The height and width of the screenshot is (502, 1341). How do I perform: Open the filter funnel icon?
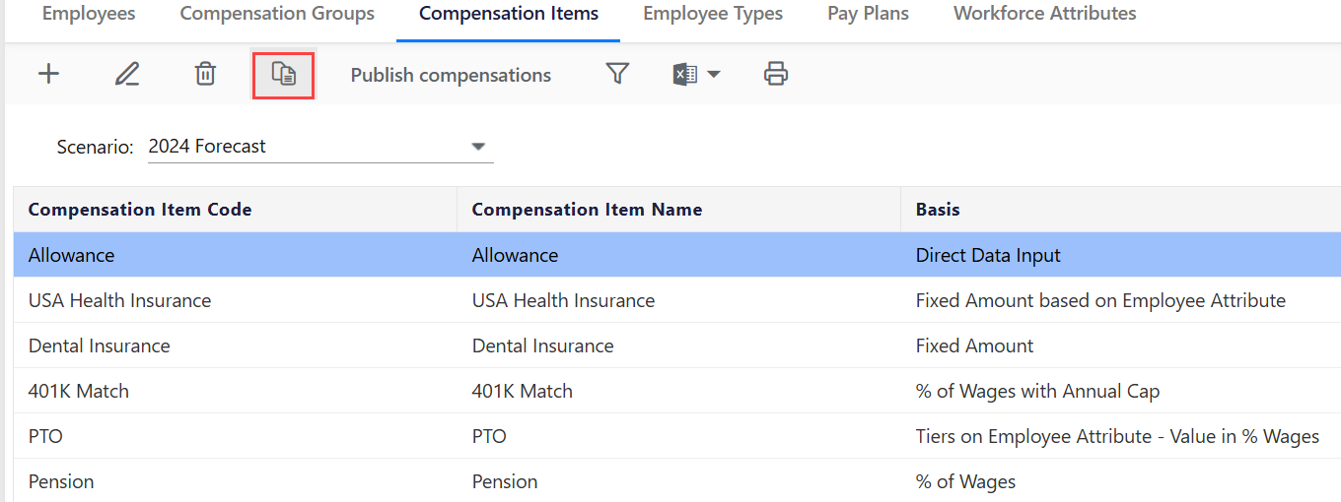pyautogui.click(x=617, y=74)
